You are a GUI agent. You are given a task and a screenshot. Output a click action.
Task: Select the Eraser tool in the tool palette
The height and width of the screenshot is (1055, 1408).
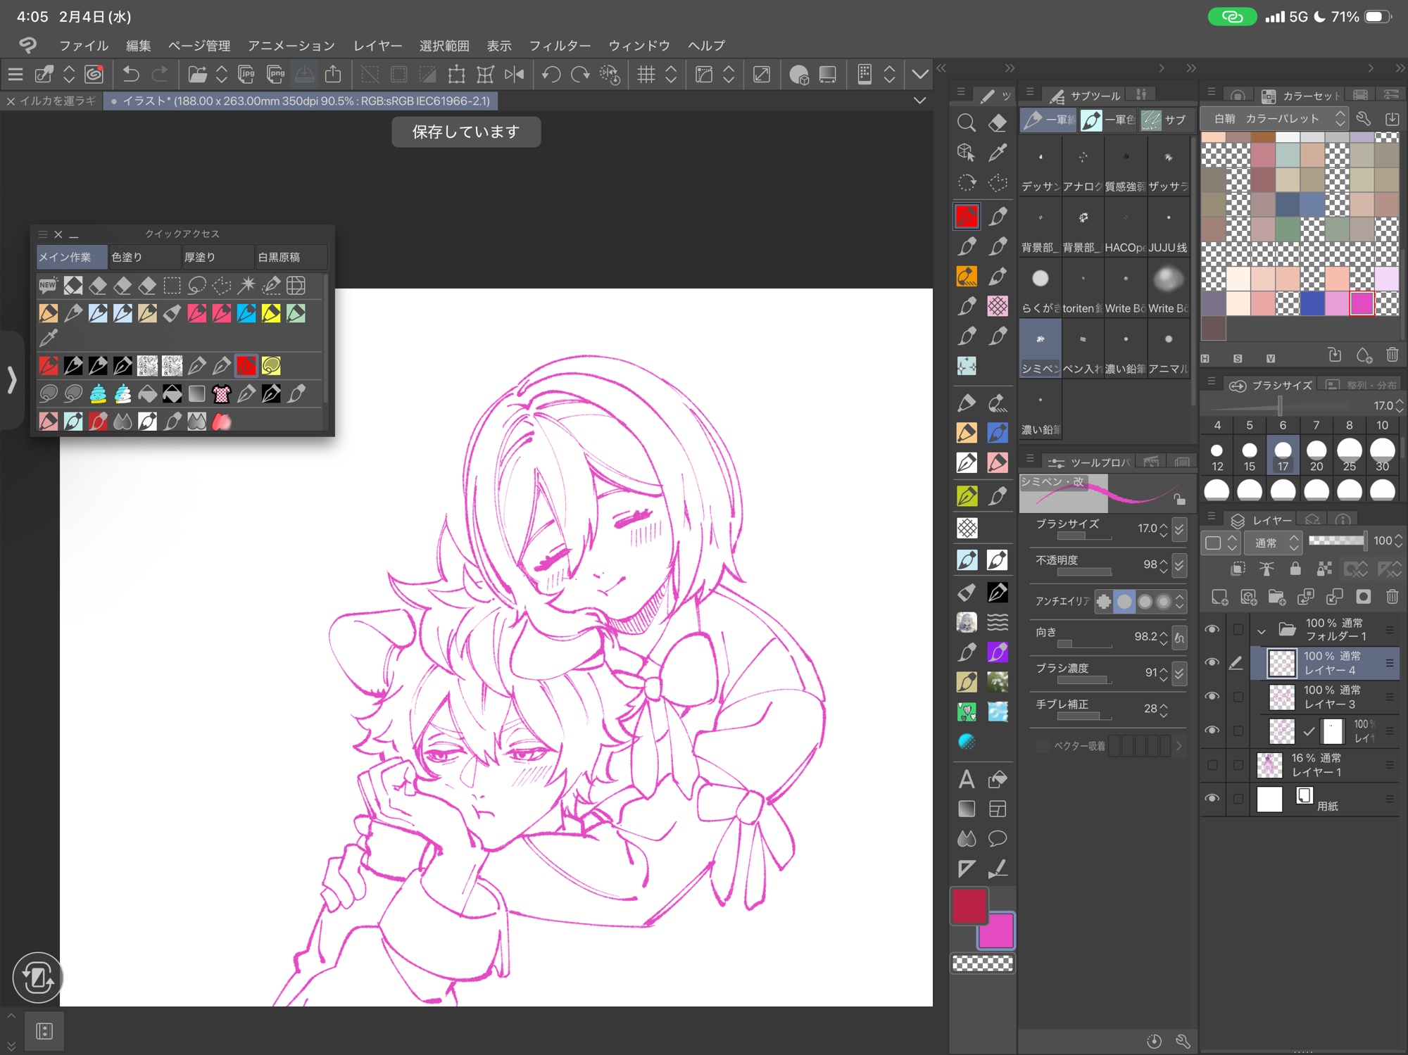click(998, 123)
